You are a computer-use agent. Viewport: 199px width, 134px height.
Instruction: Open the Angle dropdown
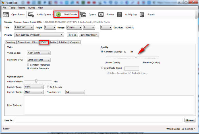click(x=50, y=27)
